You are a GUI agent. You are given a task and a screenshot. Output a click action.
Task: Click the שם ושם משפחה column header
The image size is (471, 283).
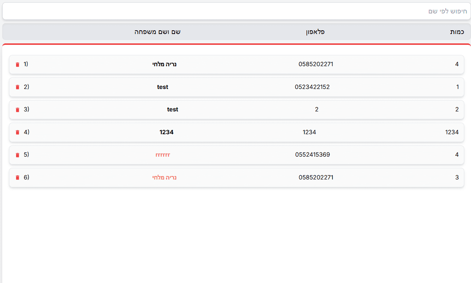click(157, 32)
